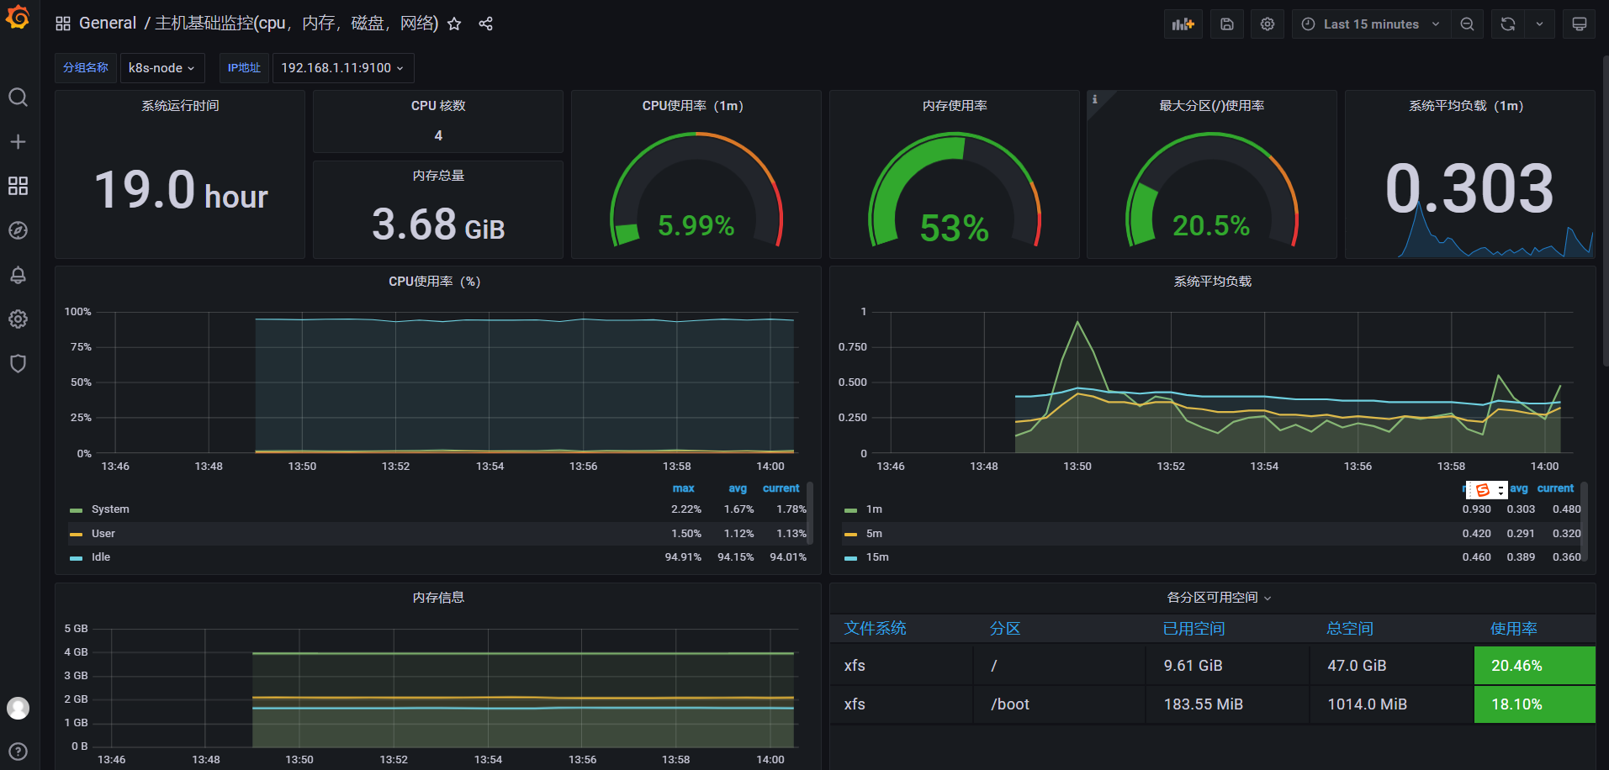Image resolution: width=1609 pixels, height=770 pixels.
Task: Select the 20.46% usage cell
Action: [x=1534, y=666]
